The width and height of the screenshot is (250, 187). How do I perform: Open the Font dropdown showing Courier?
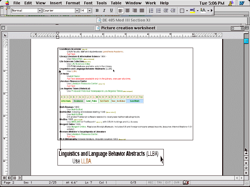point(77,11)
